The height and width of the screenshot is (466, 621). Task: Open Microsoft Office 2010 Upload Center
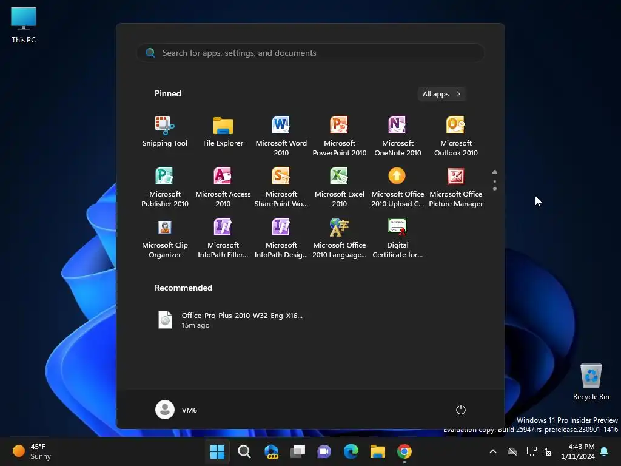pos(398,187)
